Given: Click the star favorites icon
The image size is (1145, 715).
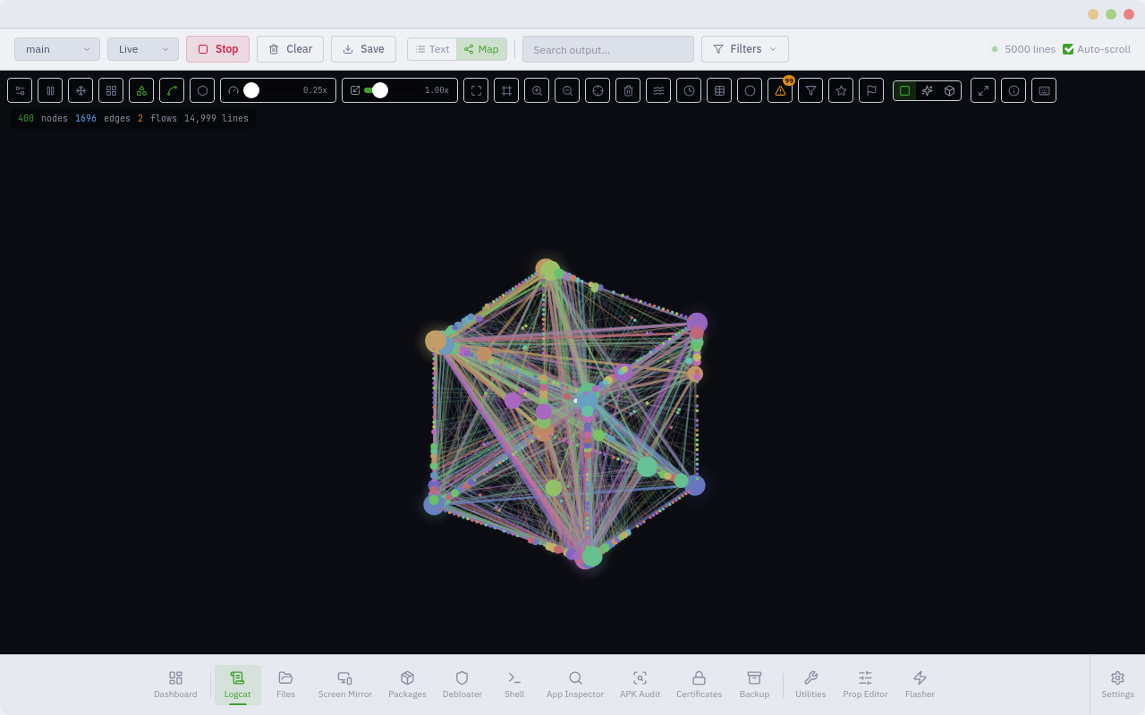Looking at the screenshot, I should point(841,90).
